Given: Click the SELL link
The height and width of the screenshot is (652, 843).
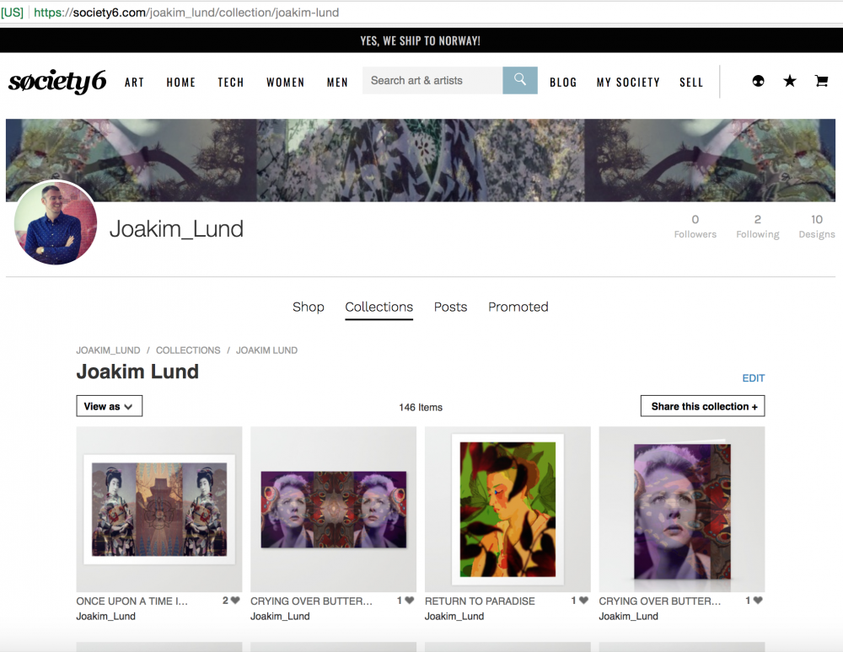Looking at the screenshot, I should pos(691,83).
